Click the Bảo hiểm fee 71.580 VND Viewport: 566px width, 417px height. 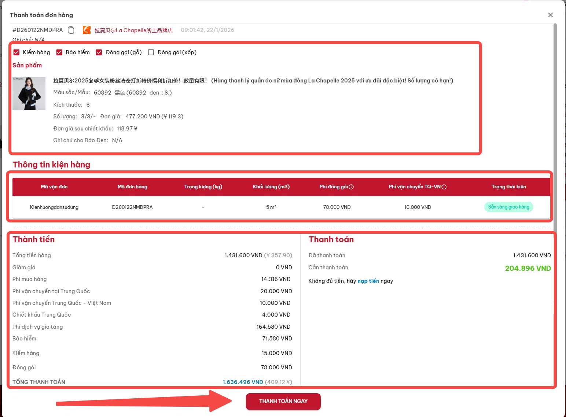point(277,339)
